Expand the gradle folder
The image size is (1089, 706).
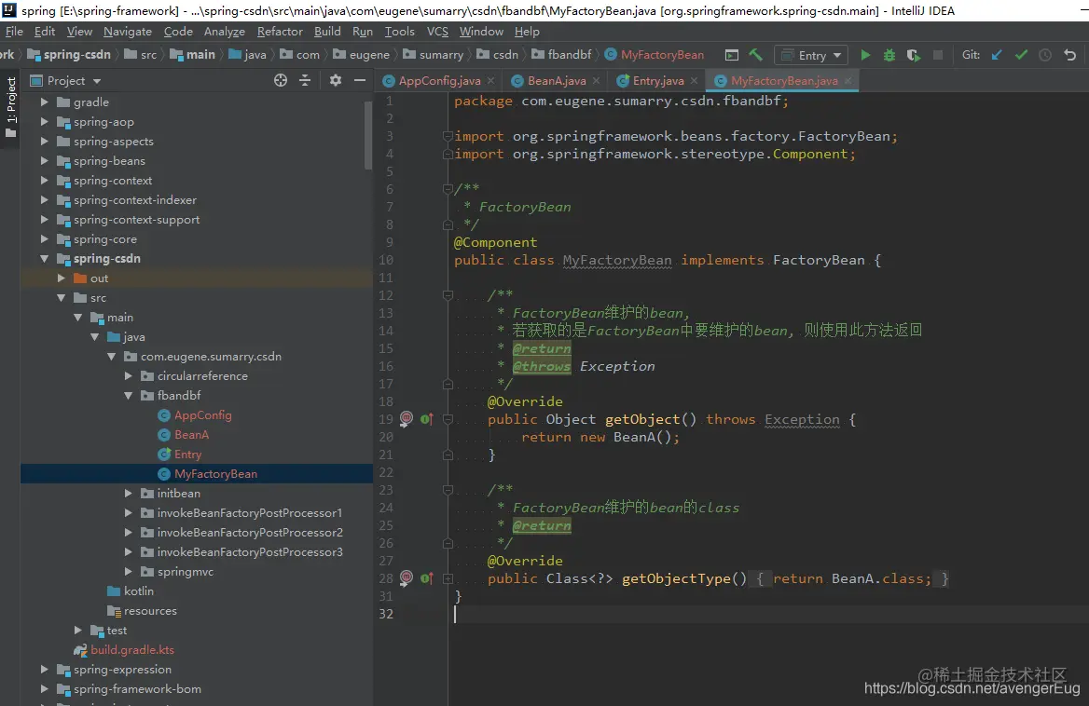[x=45, y=102]
